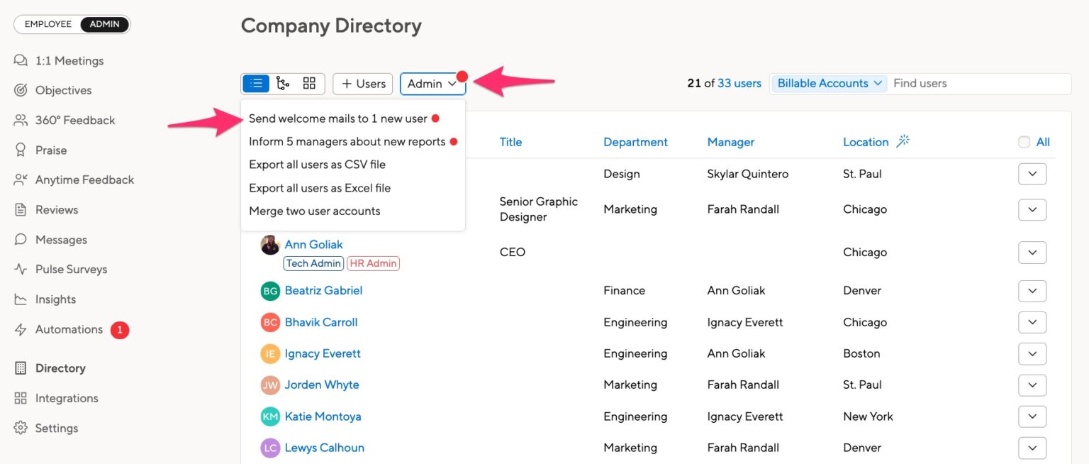Open the Praise section
Viewport: 1089px width, 464px height.
pos(52,150)
